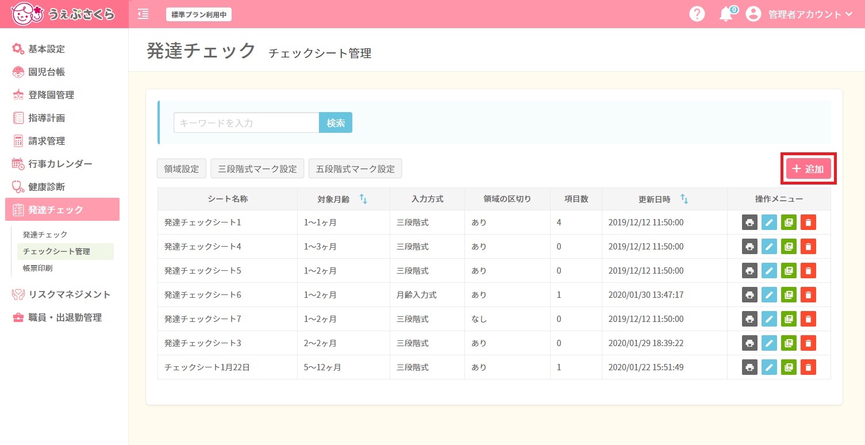The image size is (865, 445).
Task: Delete 発達チェックシート1 with trash icon
Action: point(808,222)
